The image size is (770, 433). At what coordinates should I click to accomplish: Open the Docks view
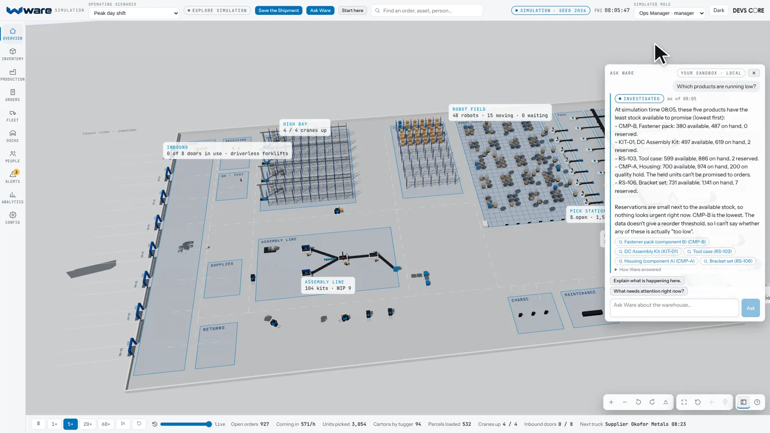coord(13,136)
